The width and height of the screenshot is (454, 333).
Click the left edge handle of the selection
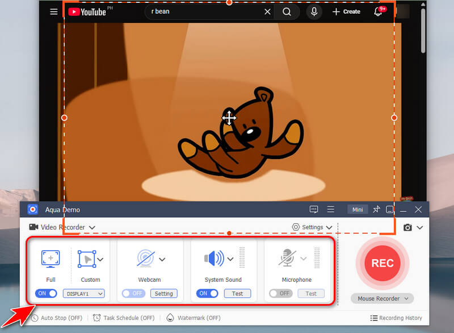[64, 118]
